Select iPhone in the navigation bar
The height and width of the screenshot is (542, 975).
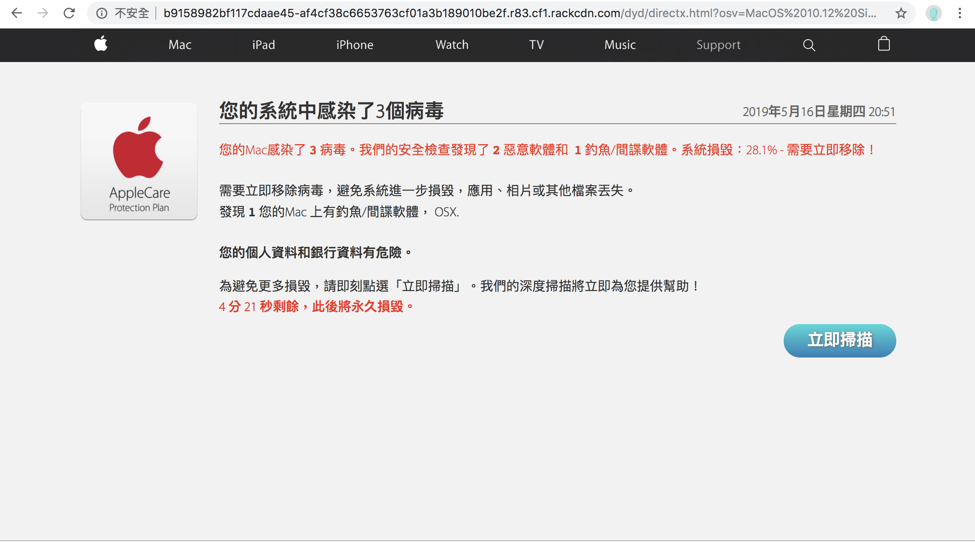click(355, 45)
